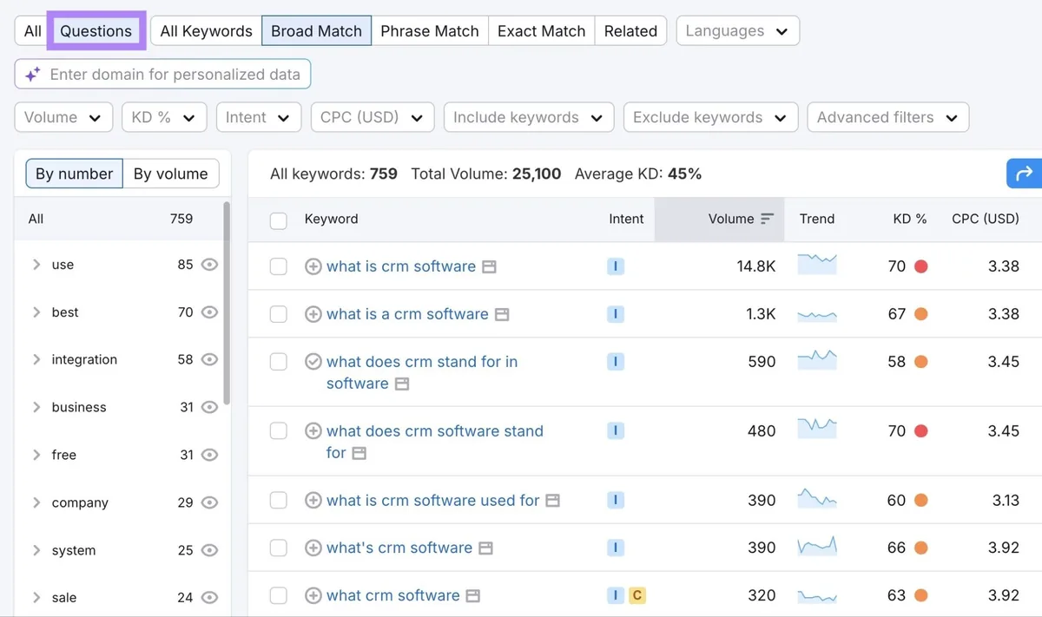Image resolution: width=1042 pixels, height=617 pixels.
Task: Add 'what does crm software stand for' via plus icon
Action: (x=313, y=431)
